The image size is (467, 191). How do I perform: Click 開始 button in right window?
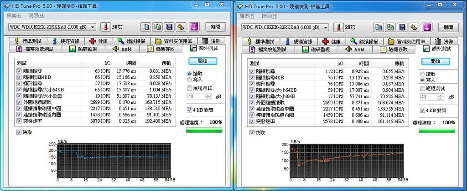[x=436, y=61]
